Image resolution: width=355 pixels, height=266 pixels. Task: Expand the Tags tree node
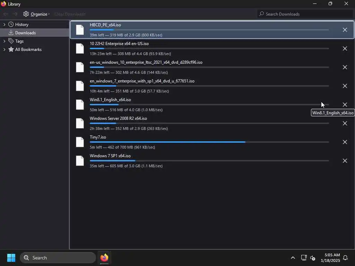(x=4, y=41)
